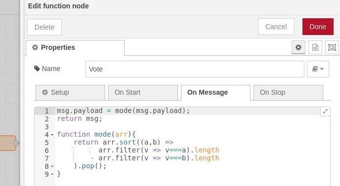Image resolution: width=340 pixels, height=186 pixels.
Task: Click the Done button
Action: [318, 27]
